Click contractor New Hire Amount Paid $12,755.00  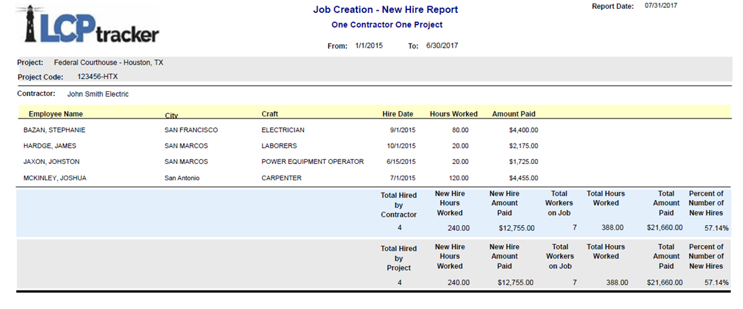coord(516,228)
